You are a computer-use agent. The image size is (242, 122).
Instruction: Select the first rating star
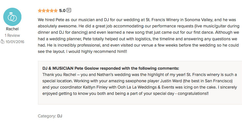[x=40, y=11]
